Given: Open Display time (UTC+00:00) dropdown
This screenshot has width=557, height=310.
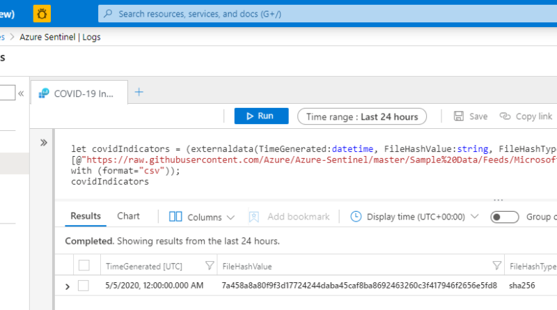Looking at the screenshot, I should [415, 217].
